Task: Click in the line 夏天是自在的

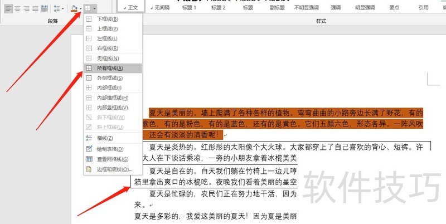Action: 222,171
